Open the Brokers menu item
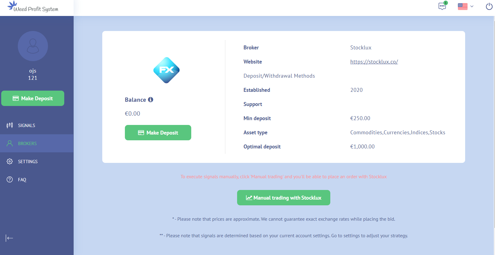This screenshot has height=255, width=495. click(x=37, y=143)
